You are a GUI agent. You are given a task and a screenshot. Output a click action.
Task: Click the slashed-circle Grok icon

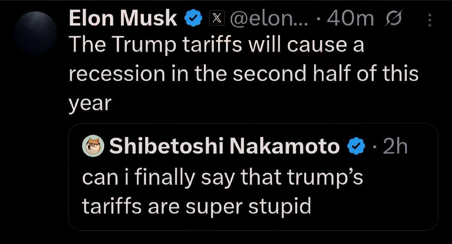pos(395,19)
